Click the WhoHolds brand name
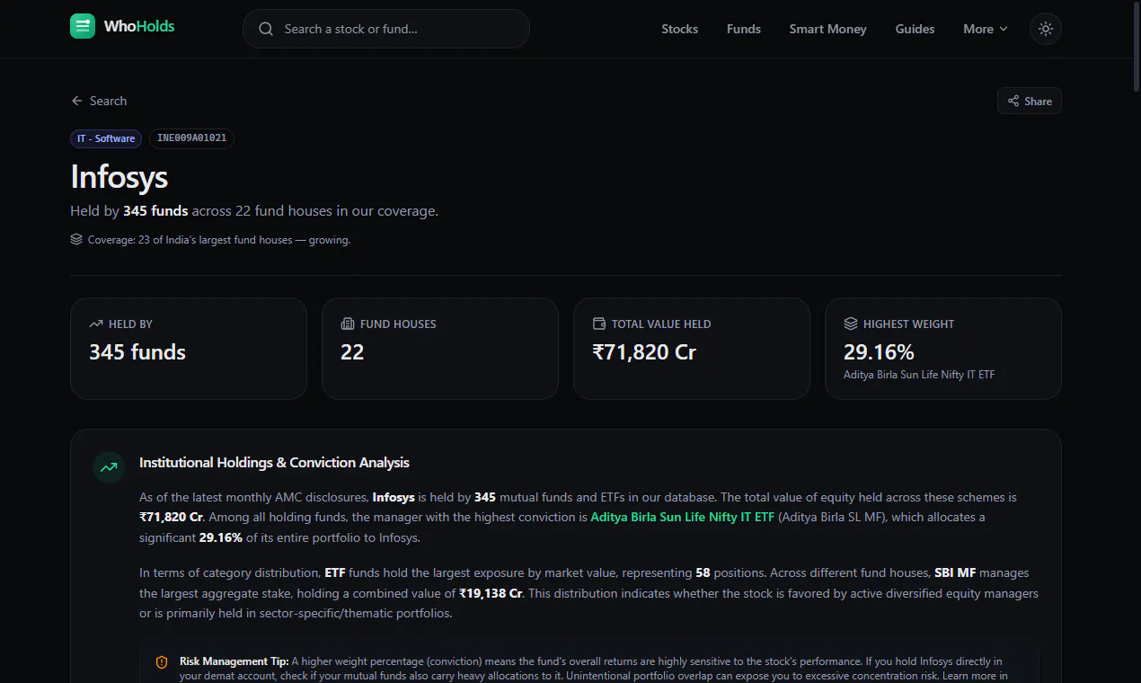The height and width of the screenshot is (683, 1141). [139, 26]
